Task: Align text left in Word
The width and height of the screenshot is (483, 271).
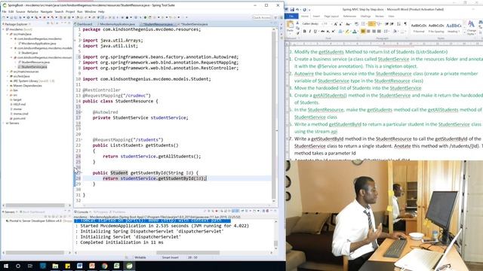Action: tap(363, 31)
